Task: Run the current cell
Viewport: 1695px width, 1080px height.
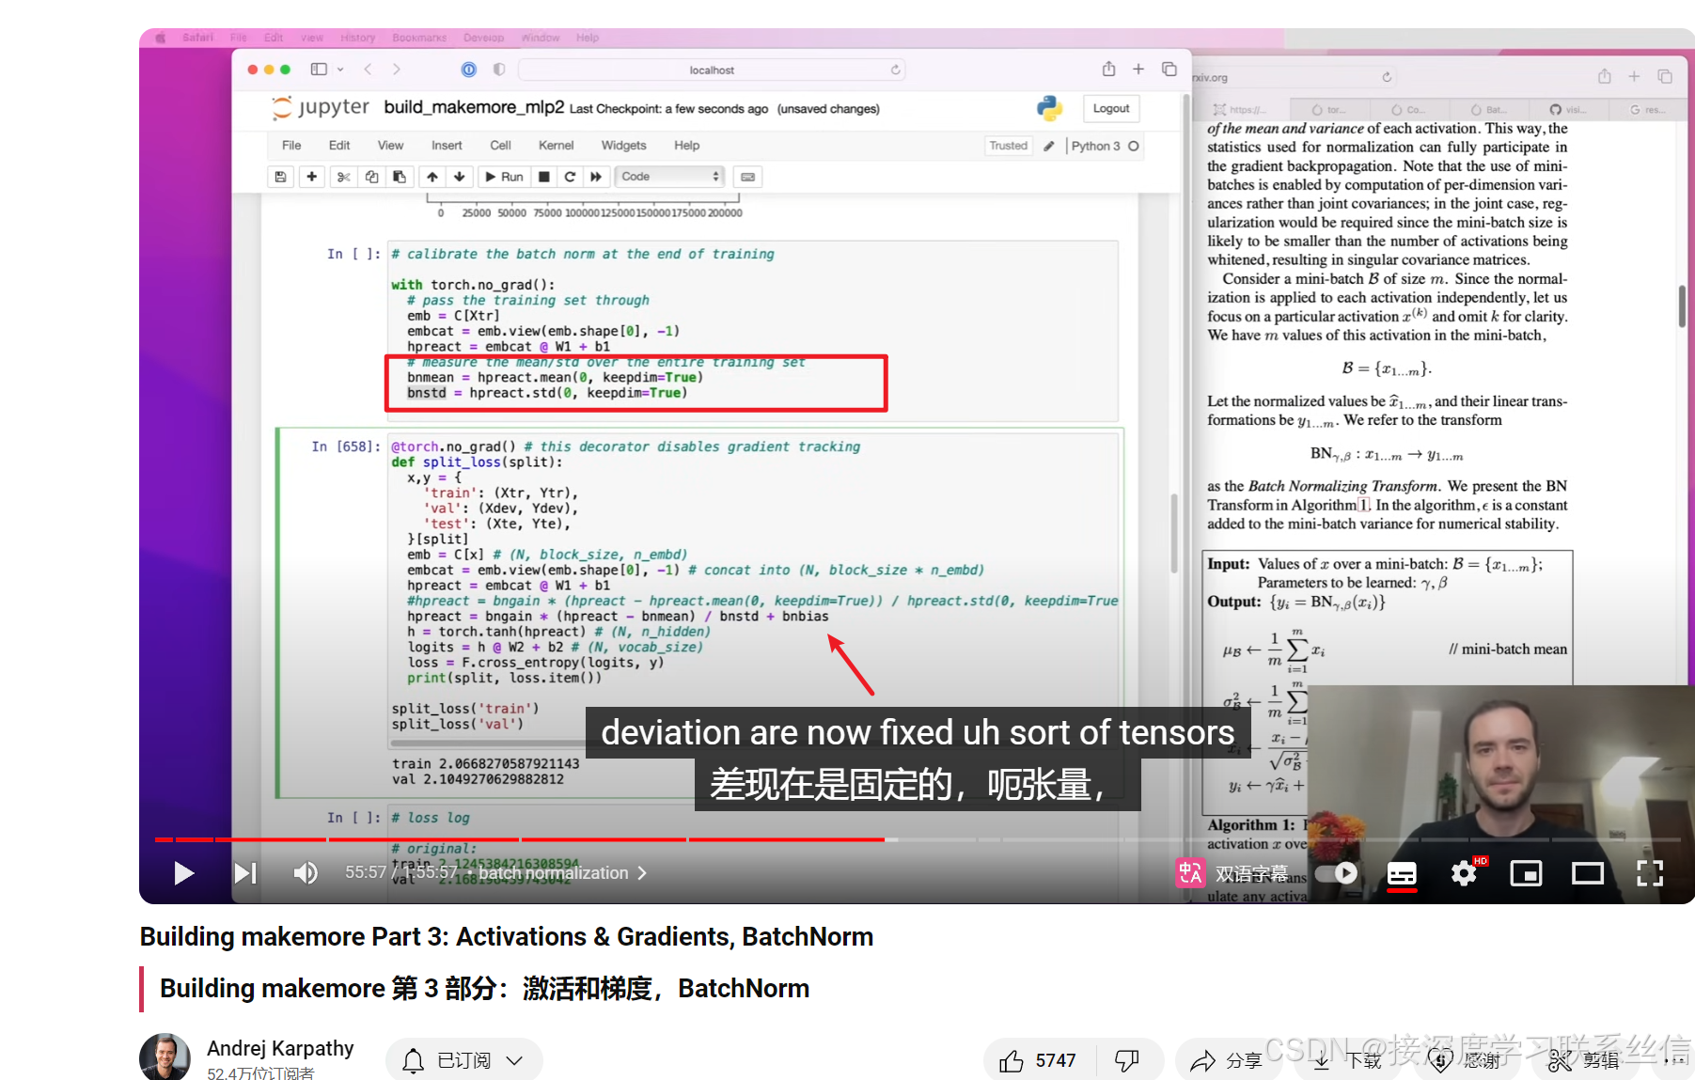Action: [x=504, y=177]
